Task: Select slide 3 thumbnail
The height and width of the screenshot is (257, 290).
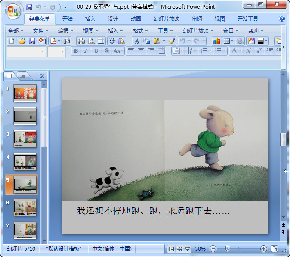Action: (x=25, y=138)
